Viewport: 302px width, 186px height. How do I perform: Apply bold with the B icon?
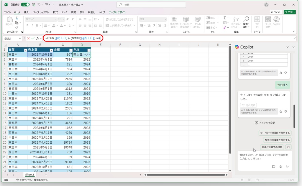coord(27,25)
